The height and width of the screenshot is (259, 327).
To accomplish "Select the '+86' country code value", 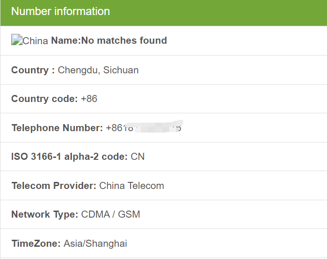I will (x=89, y=99).
